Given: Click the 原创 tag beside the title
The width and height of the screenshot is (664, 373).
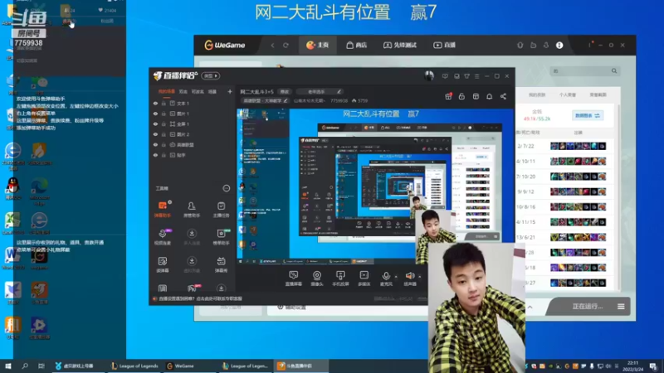Looking at the screenshot, I should [284, 91].
